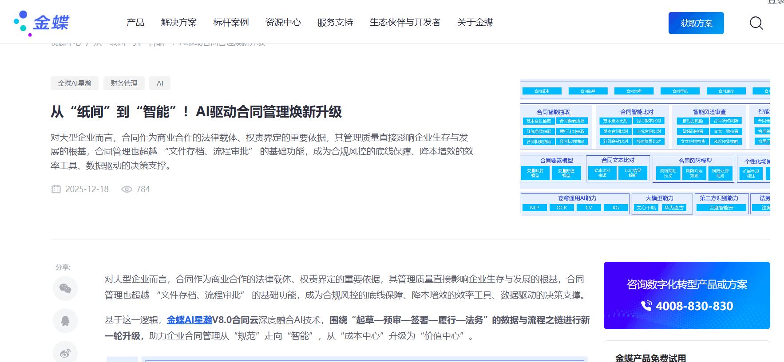Select the 财务管理 tag
Screen dimensions: 784x362
tap(124, 83)
